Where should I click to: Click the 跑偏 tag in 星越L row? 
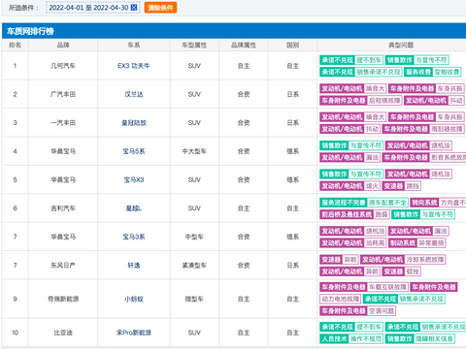[382, 214]
